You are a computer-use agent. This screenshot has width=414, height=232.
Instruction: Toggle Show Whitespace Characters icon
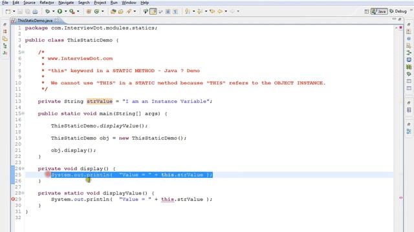(175, 12)
